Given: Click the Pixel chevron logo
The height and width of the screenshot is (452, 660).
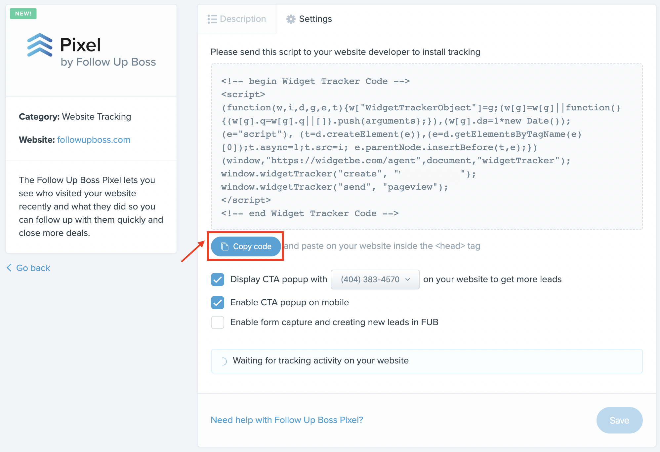Looking at the screenshot, I should coord(40,45).
